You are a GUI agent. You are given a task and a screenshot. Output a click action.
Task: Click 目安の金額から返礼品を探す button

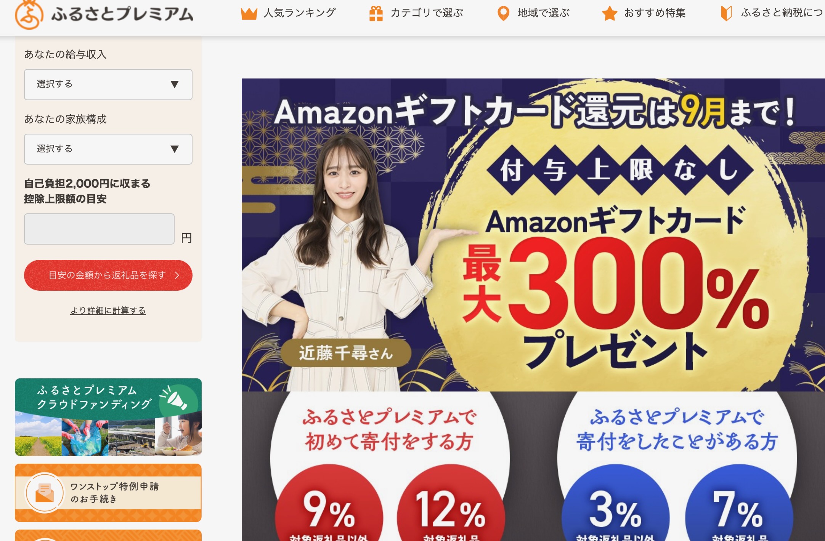pos(108,275)
